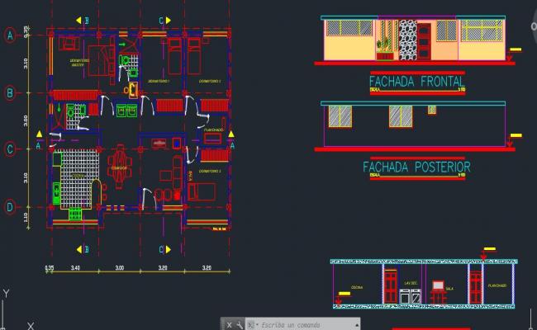Click the UCS Y-axis icon
This screenshot has width=537, height=330.
(x=6, y=295)
